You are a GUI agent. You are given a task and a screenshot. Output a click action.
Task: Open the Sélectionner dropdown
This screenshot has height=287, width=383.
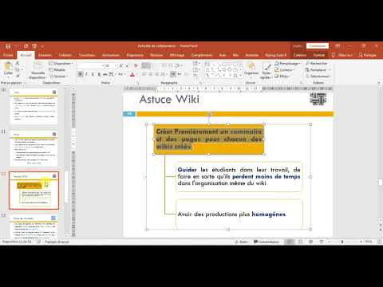click(318, 77)
